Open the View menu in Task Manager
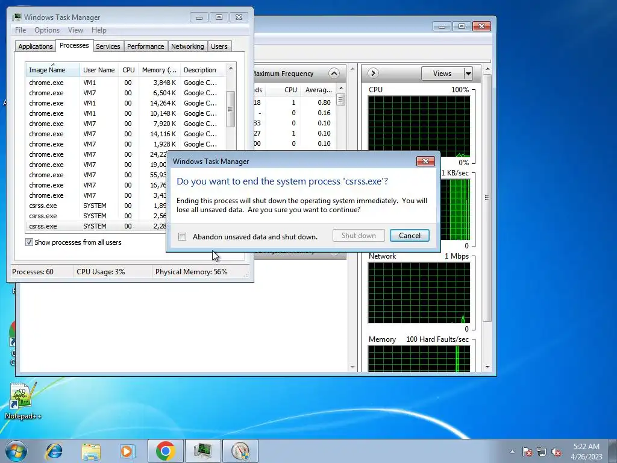The width and height of the screenshot is (617, 463). (x=75, y=30)
